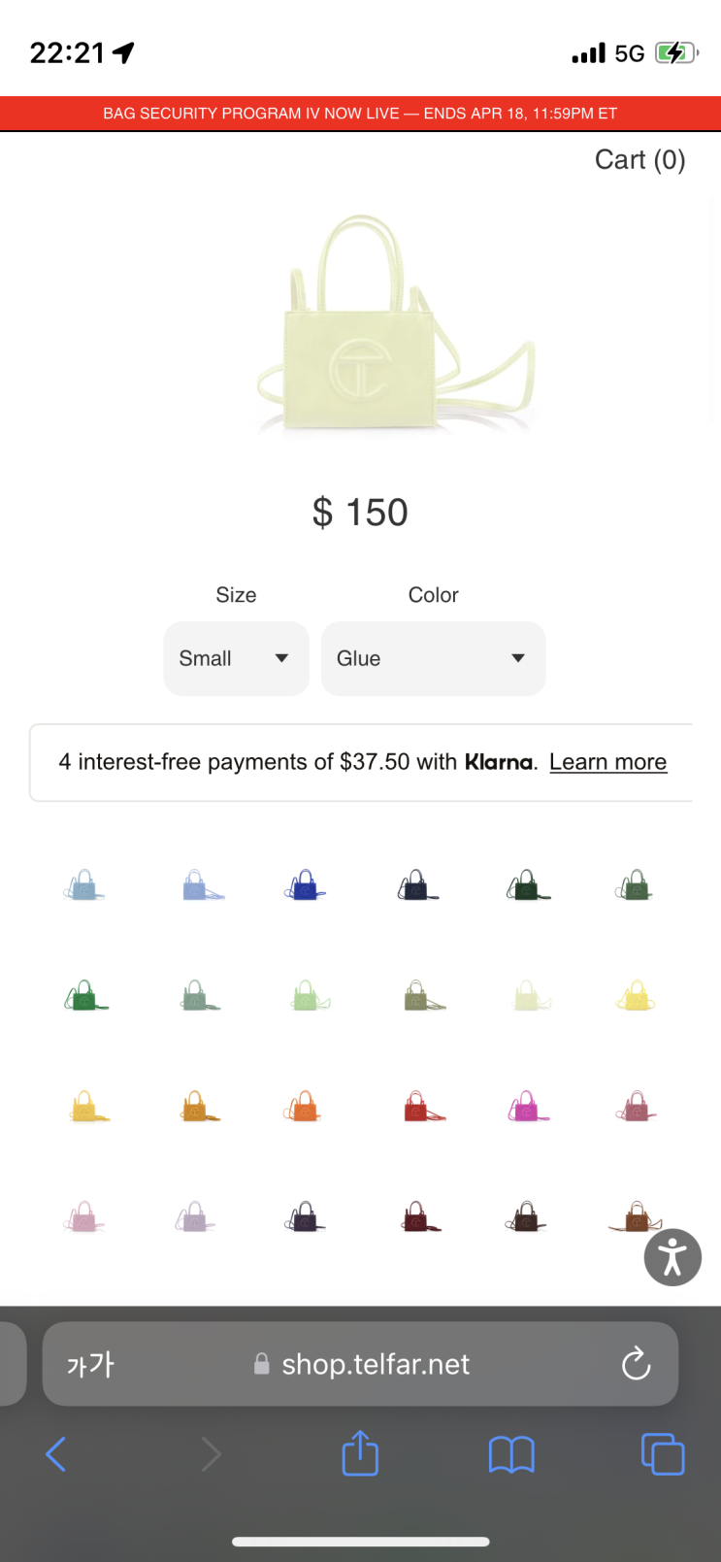This screenshot has width=721, height=1562.
Task: Open the Safari share sheet
Action: (x=360, y=1454)
